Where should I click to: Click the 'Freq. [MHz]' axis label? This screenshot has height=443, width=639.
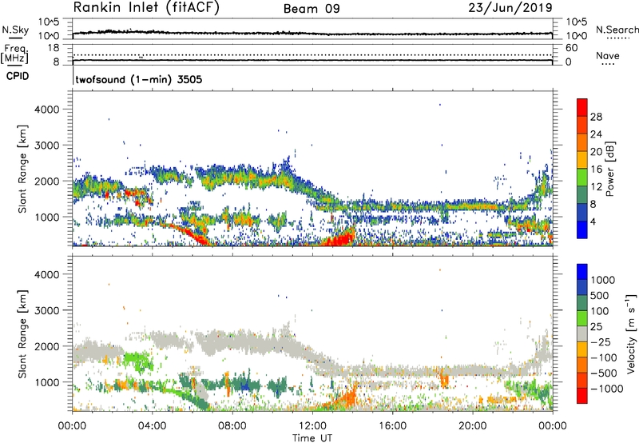pos(14,54)
